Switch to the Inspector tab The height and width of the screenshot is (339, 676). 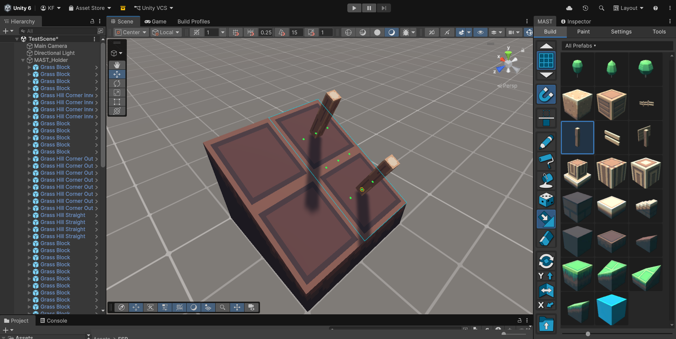pyautogui.click(x=576, y=21)
